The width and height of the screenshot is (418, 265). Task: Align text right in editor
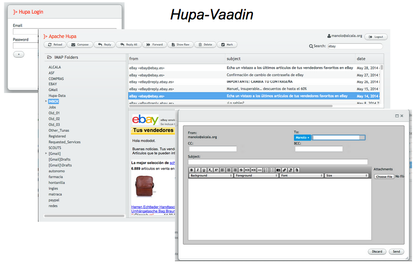[235, 170]
